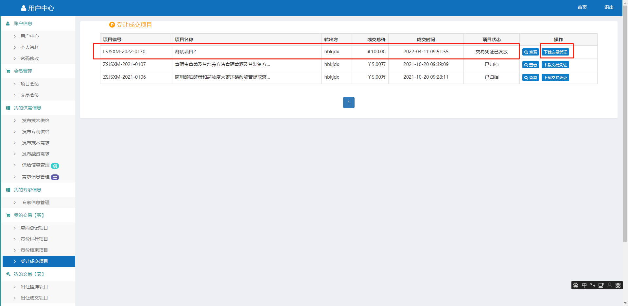Image resolution: width=628 pixels, height=306 pixels.
Task: Download 交易凭证 for ZSJSXM-2021-0107
Action: [x=555, y=65]
